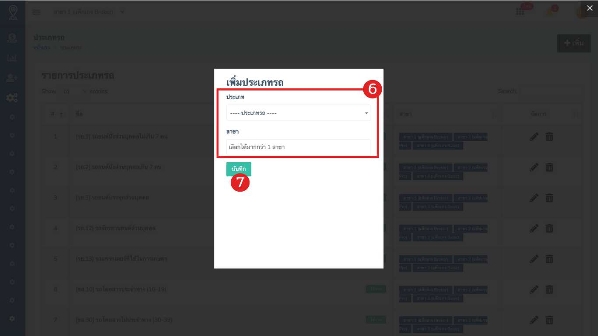Sort by the # column header
This screenshot has height=336, width=598.
coord(56,114)
